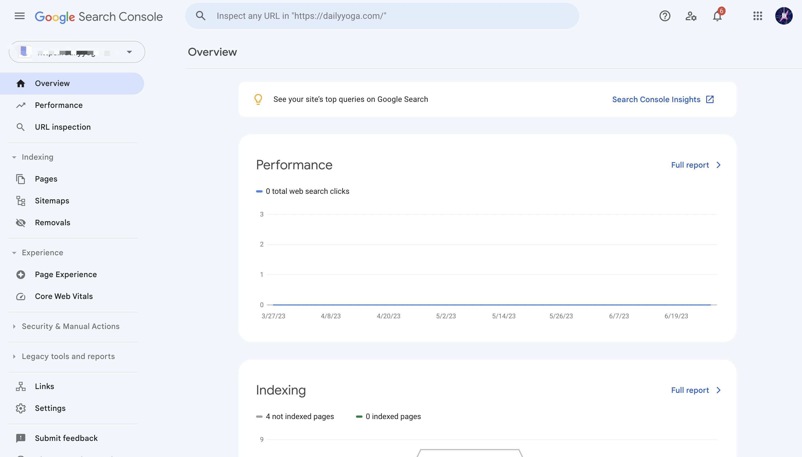Image resolution: width=802 pixels, height=457 pixels.
Task: Click the URL inspection magnifier icon
Action: (x=21, y=127)
